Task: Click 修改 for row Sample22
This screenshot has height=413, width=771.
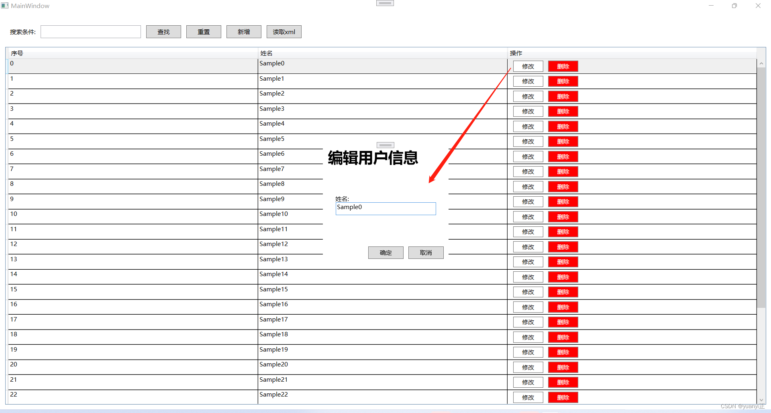Action: click(x=528, y=397)
